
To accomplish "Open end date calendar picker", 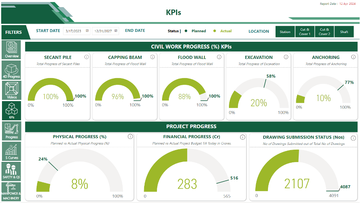I will 116,31.
